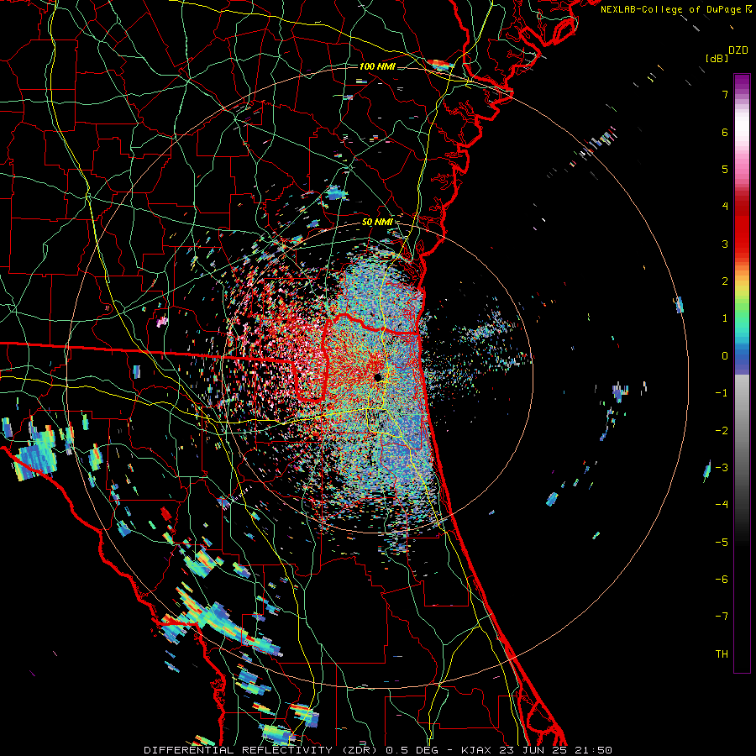Image resolution: width=756 pixels, height=756 pixels.
Task: Click the 50 NMI range ring label
Action: 377,222
